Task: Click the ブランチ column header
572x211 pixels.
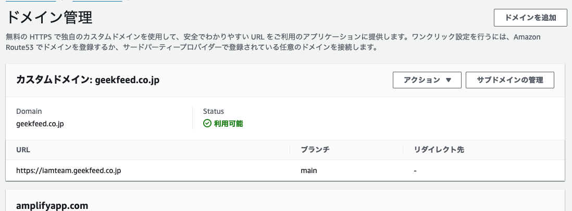Action: pyautogui.click(x=315, y=150)
